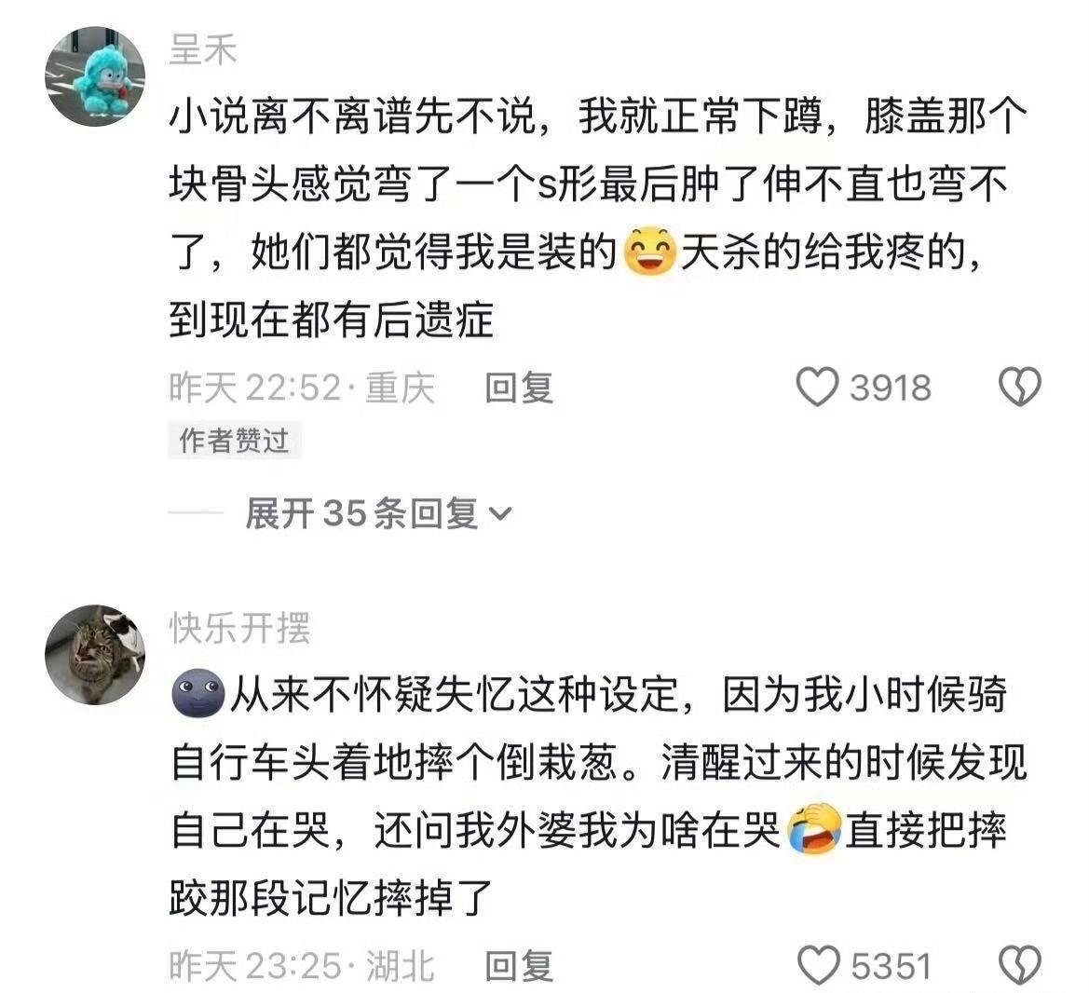Open 快乐开摆's cat avatar
This screenshot has height=993, width=1089.
tap(95, 655)
